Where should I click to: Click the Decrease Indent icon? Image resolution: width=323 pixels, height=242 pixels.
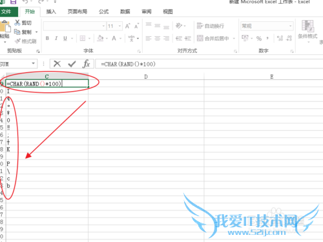pyautogui.click(x=179, y=39)
